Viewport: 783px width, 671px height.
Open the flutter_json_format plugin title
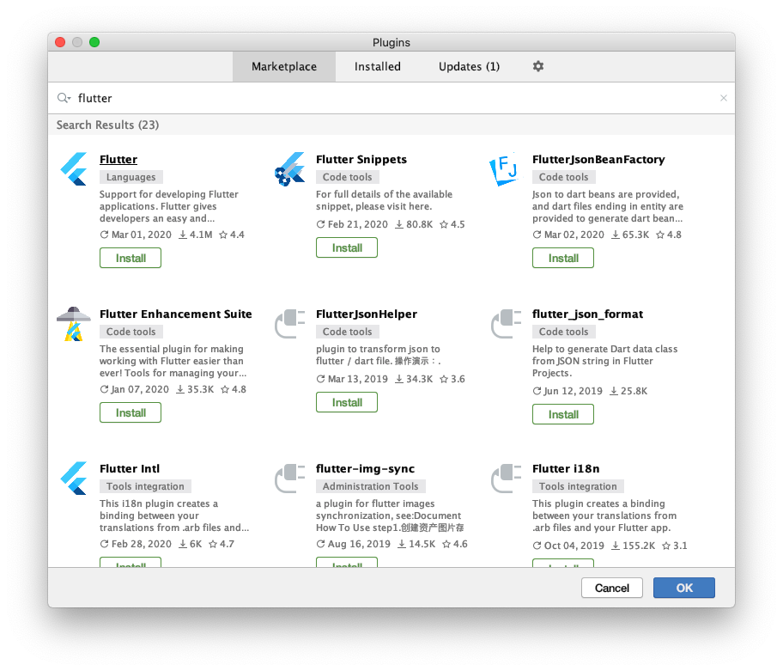(x=587, y=314)
